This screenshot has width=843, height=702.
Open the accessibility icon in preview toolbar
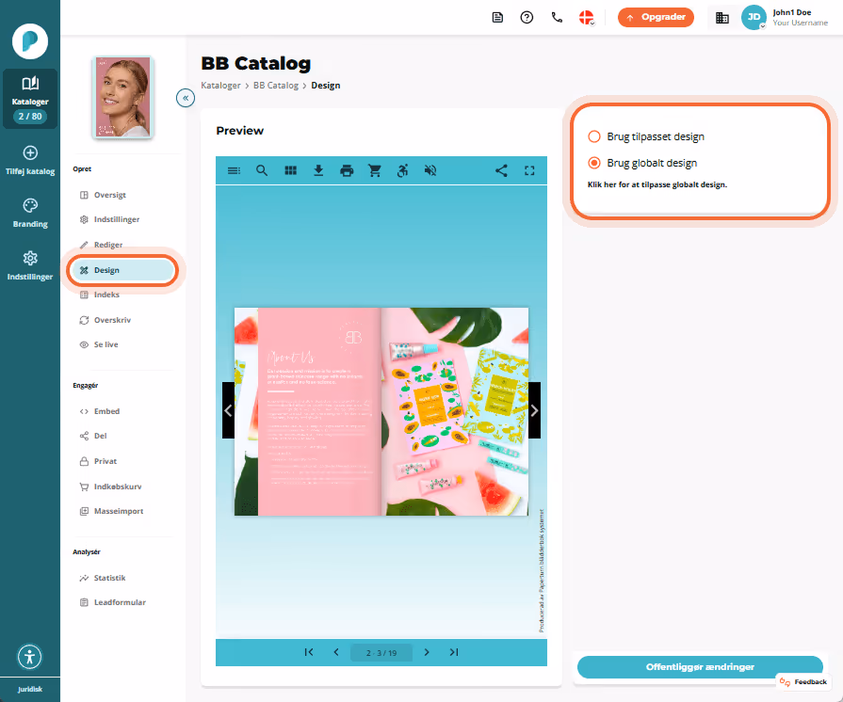403,171
